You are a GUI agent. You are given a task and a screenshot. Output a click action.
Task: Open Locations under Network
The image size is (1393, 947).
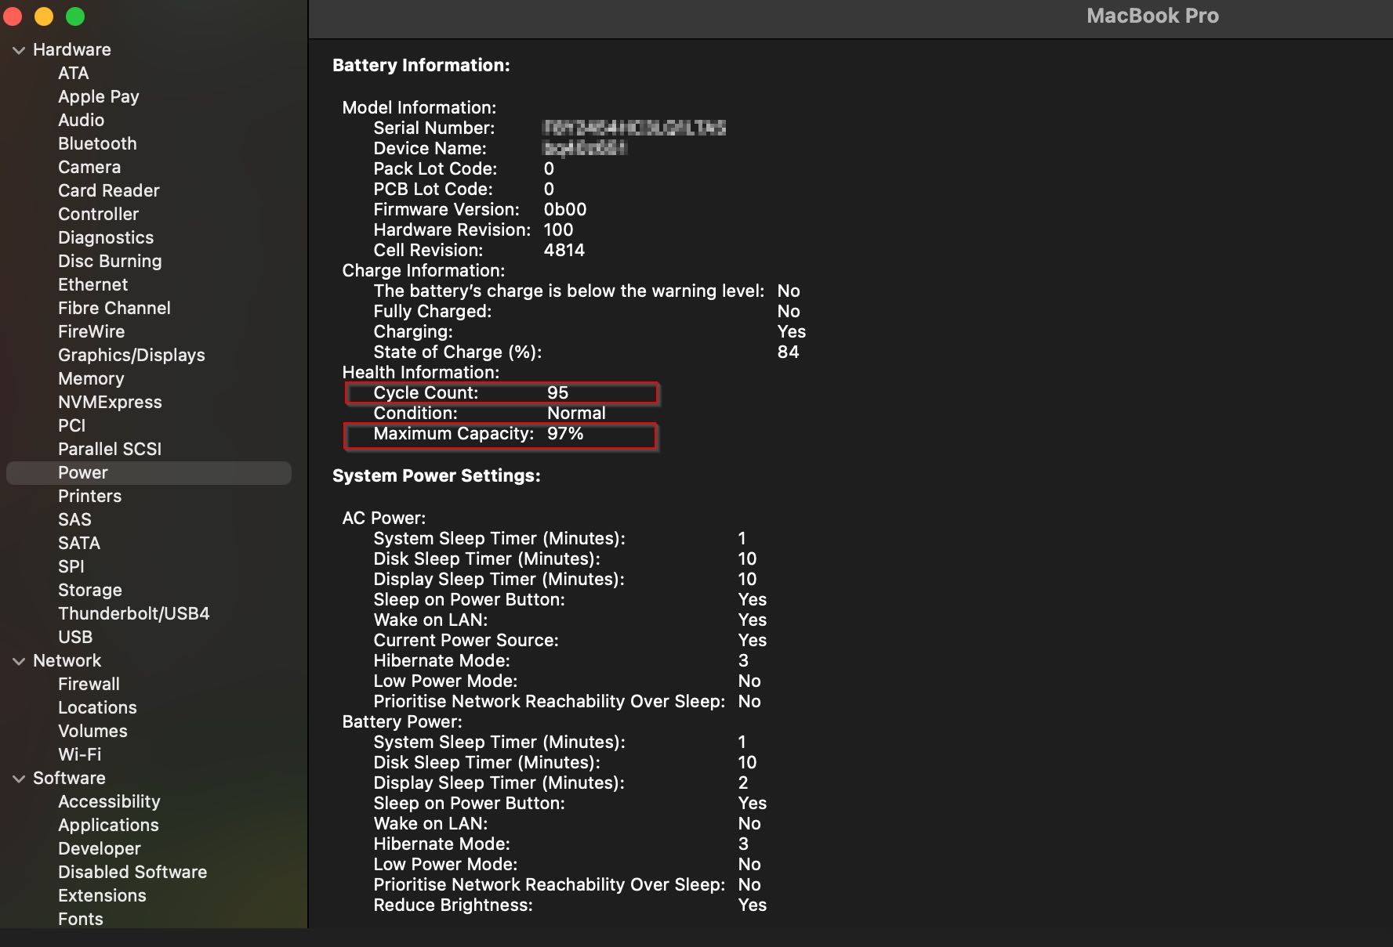[98, 707]
